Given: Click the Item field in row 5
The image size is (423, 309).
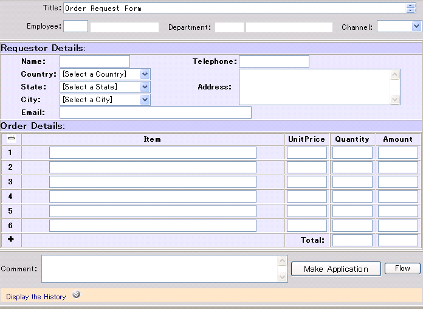Looking at the screenshot, I should [x=153, y=211].
